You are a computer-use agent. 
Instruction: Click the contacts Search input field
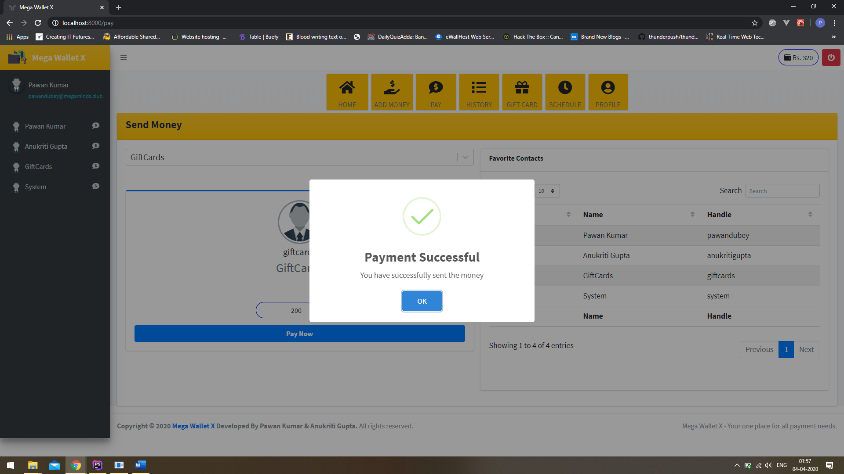click(782, 191)
